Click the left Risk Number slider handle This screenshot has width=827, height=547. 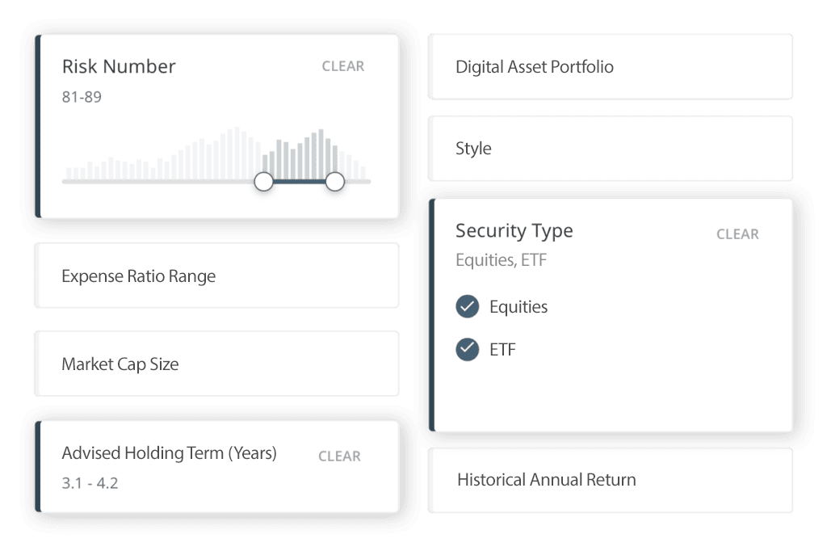click(264, 182)
